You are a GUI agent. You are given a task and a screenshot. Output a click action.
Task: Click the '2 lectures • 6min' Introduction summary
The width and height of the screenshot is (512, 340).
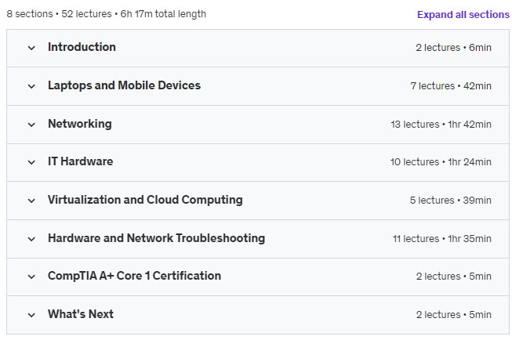453,48
